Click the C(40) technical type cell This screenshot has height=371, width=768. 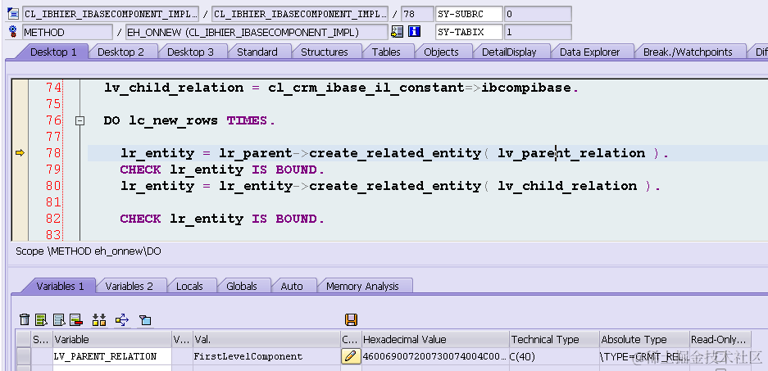click(x=554, y=356)
